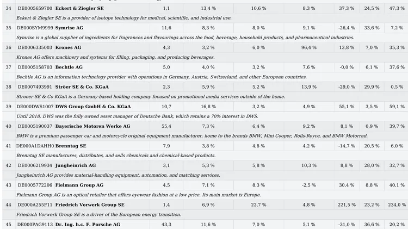Select ISIN DE000SYM9999 cell
This screenshot has height=229, width=408.
(x=35, y=28)
